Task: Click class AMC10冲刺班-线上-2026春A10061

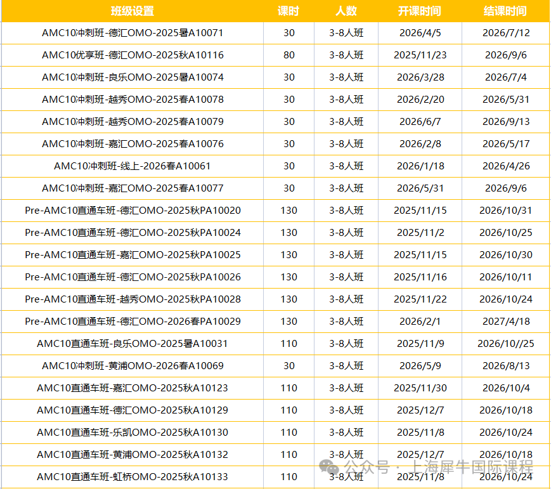Action: click(132, 166)
